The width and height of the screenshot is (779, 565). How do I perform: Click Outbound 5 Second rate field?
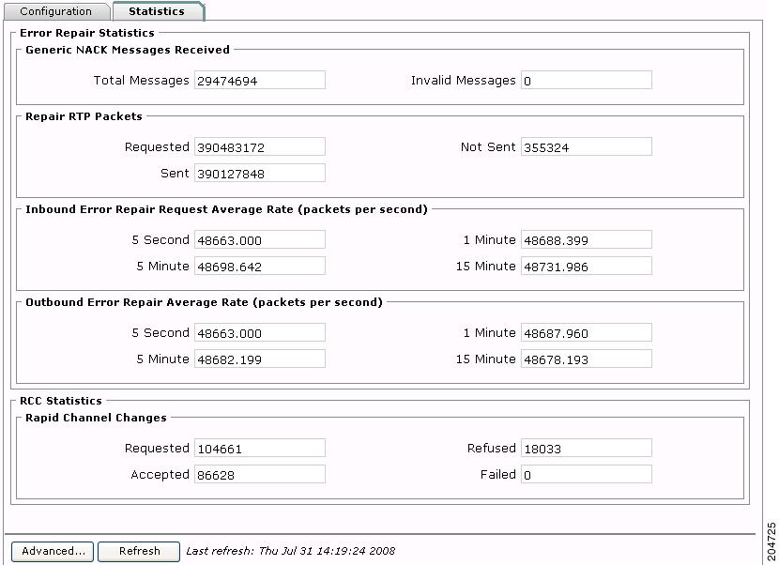(x=260, y=333)
